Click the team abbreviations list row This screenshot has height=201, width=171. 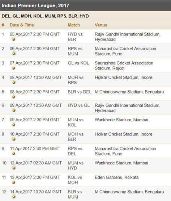tap(85, 16)
